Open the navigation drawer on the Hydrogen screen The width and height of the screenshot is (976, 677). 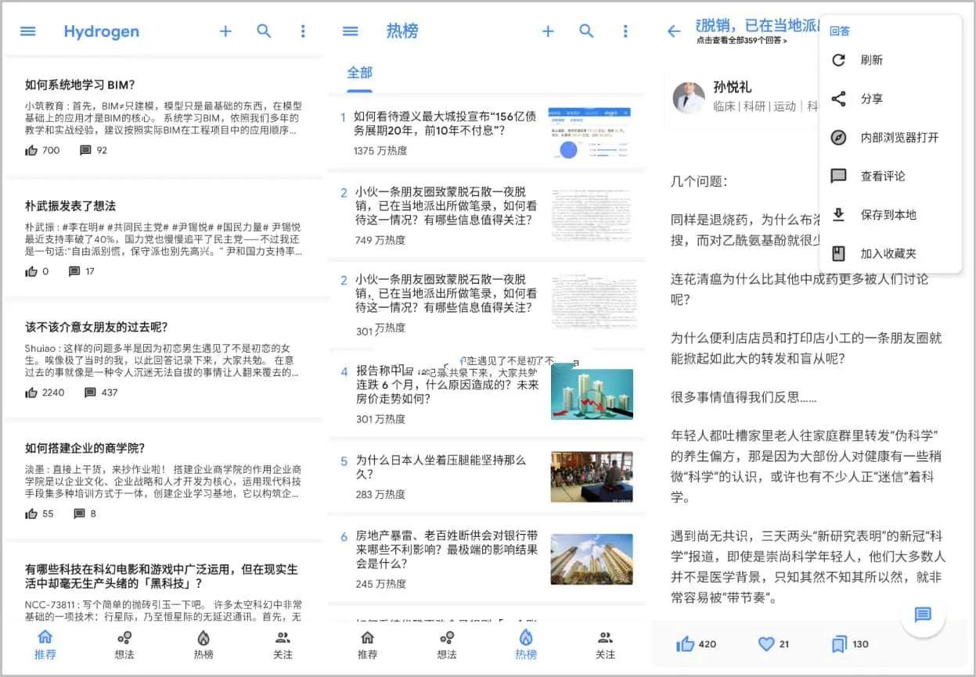(x=27, y=31)
